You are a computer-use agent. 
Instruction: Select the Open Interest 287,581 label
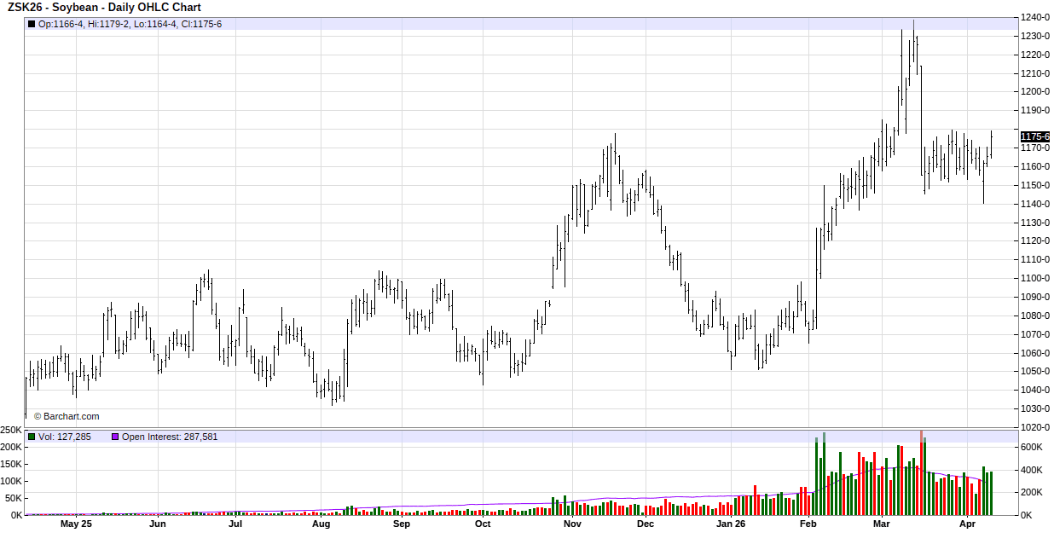[x=170, y=437]
